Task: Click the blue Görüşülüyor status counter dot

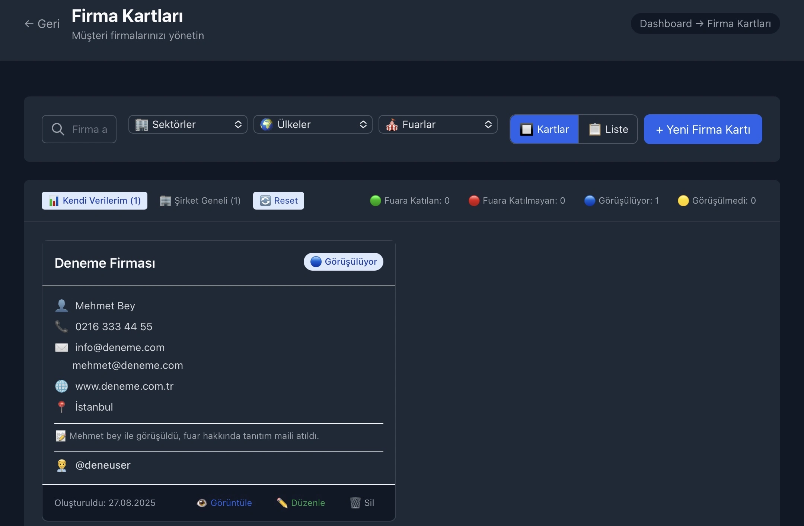Action: 590,201
